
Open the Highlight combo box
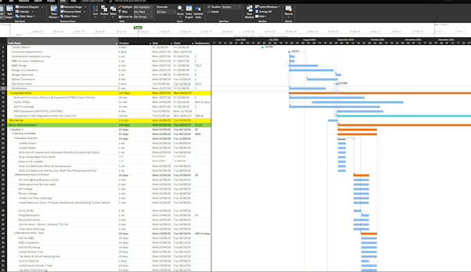tap(143, 7)
